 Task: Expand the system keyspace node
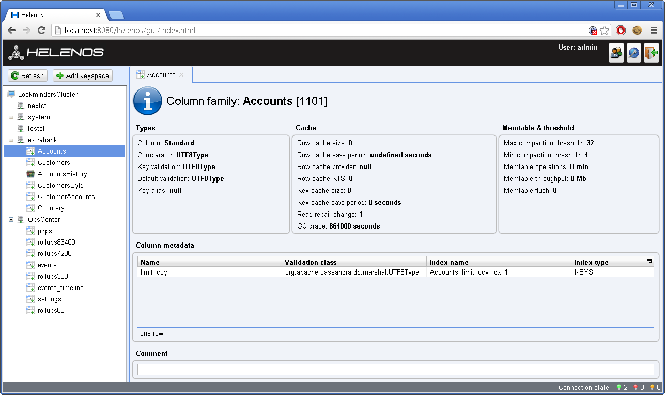pyautogui.click(x=11, y=117)
